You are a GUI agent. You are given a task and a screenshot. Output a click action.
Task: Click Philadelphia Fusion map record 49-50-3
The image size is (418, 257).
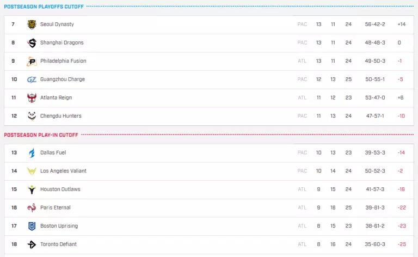[x=375, y=61]
